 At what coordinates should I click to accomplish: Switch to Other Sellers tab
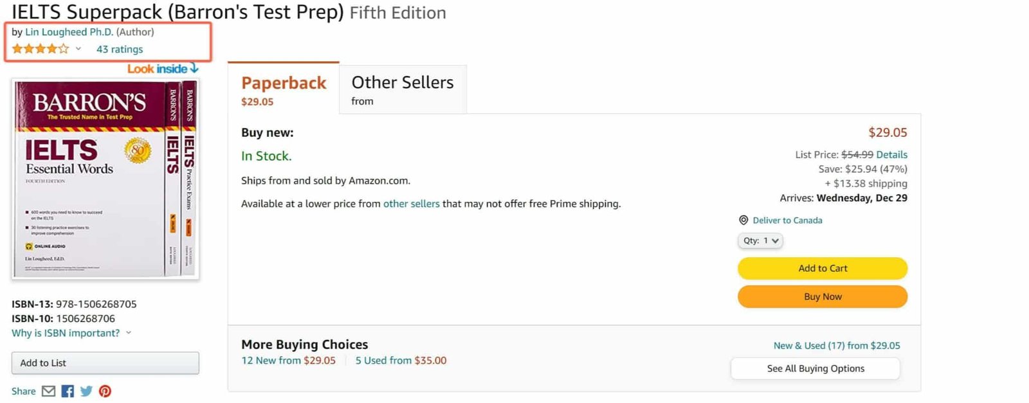(x=402, y=89)
